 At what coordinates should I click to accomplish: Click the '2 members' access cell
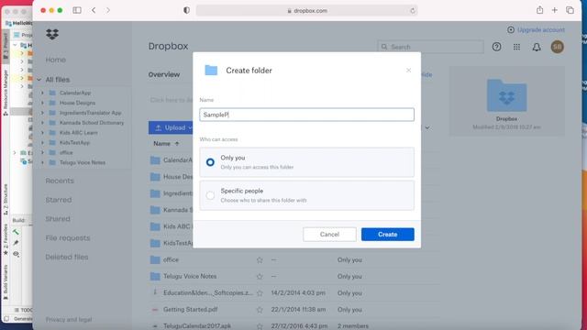(352, 326)
